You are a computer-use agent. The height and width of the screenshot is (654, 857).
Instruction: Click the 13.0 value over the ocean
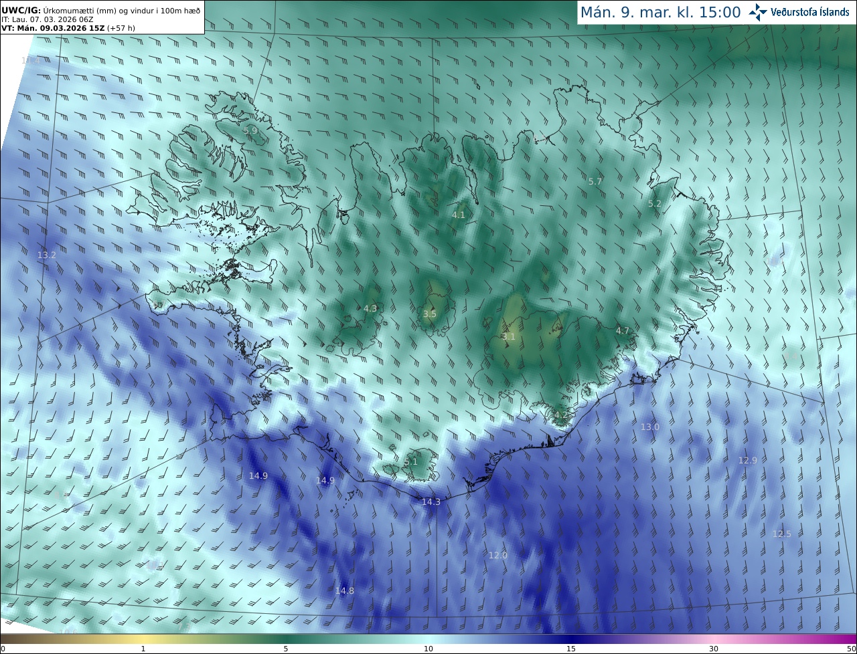650,427
